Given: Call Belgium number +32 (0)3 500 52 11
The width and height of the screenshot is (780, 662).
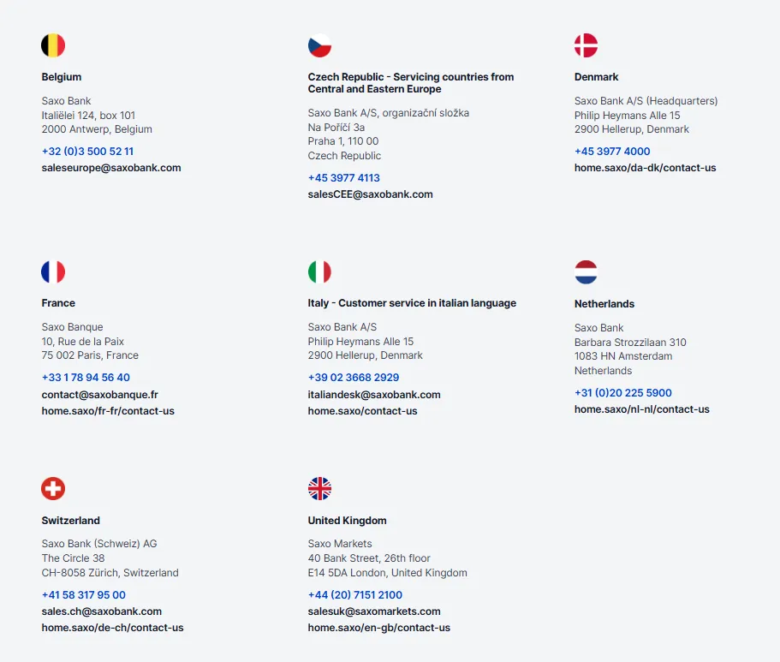Looking at the screenshot, I should pos(87,152).
